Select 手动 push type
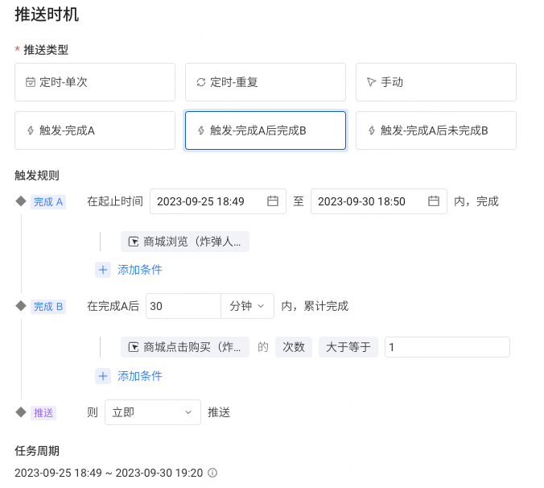Screen dimensions: 544x488 pos(436,82)
